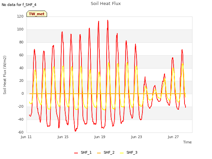Toggle the SHF_1 legend entry
212x159 pixels.
(x=83, y=152)
